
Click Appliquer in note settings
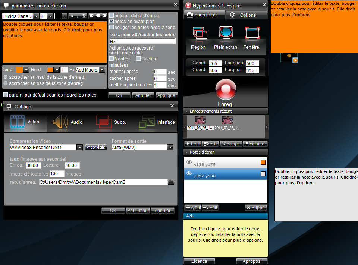167,95
